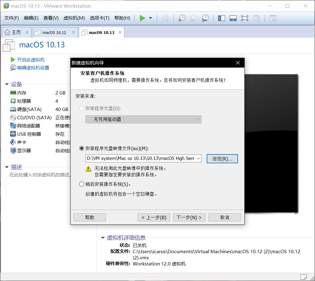Go back with < 上一步(B)
Screen dimensions: 315x281
[154, 217]
